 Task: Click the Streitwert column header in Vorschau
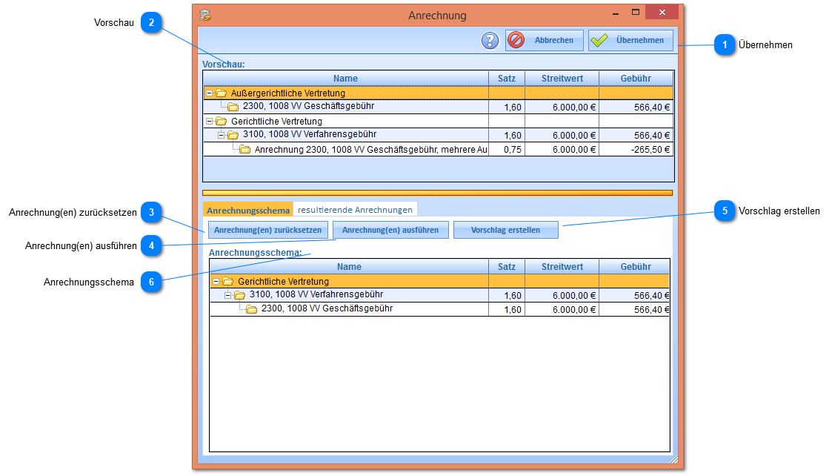pyautogui.click(x=562, y=79)
